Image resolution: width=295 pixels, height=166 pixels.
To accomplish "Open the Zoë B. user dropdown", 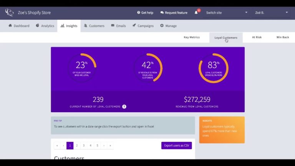I will coord(272,13).
